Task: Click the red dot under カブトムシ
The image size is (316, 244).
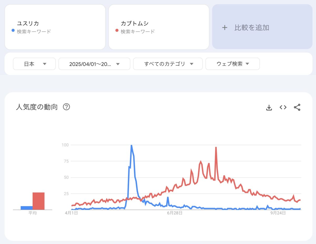Action: tap(117, 31)
